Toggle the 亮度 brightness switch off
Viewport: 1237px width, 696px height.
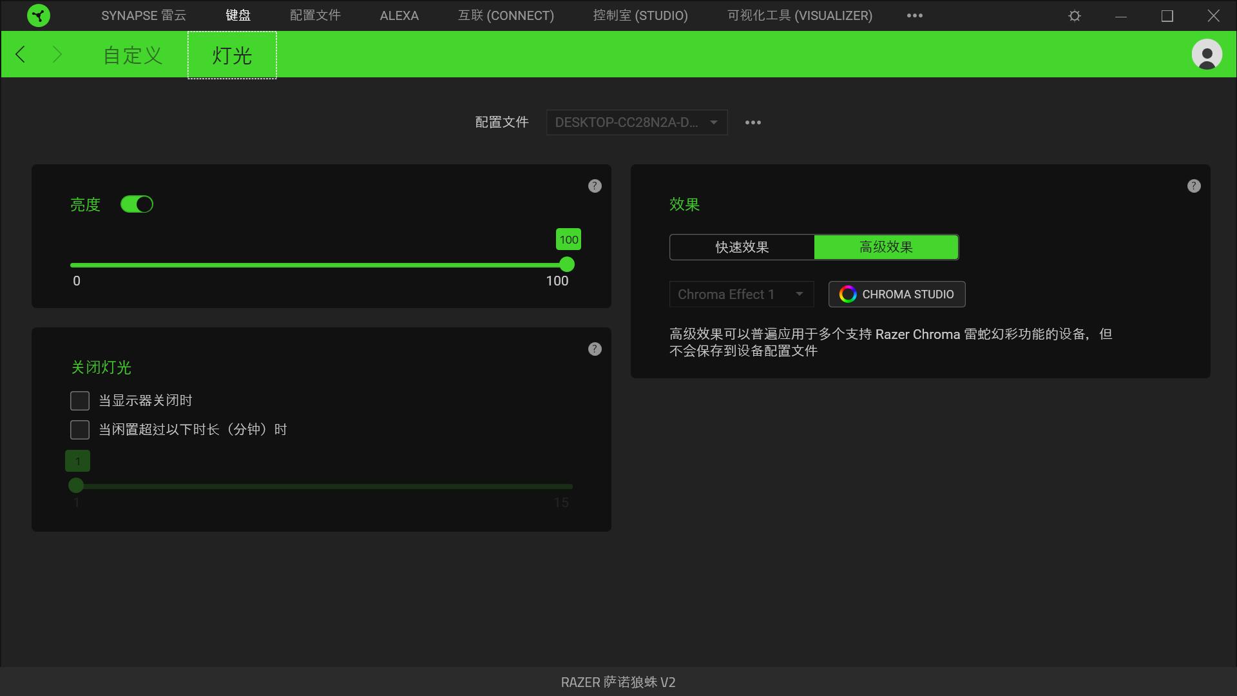click(x=137, y=204)
